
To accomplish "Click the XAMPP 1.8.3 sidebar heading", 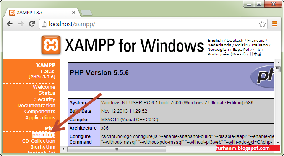I will pyautogui.click(x=45, y=68).
